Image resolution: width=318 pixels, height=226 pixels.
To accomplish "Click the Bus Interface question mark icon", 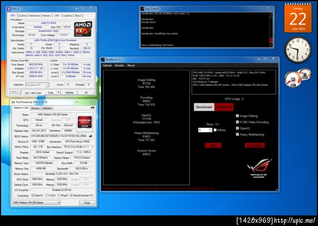I will [x=92, y=147].
